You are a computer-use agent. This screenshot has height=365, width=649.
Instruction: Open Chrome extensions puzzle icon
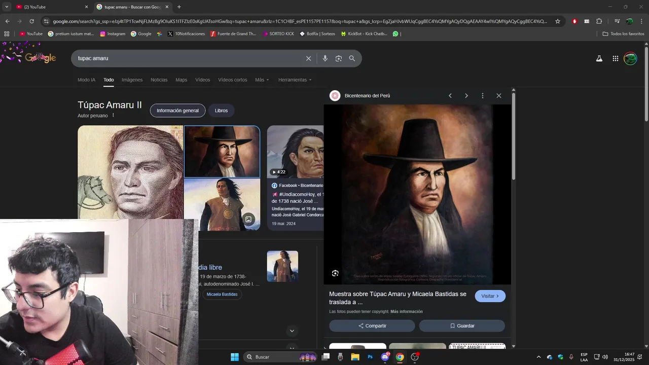599,21
